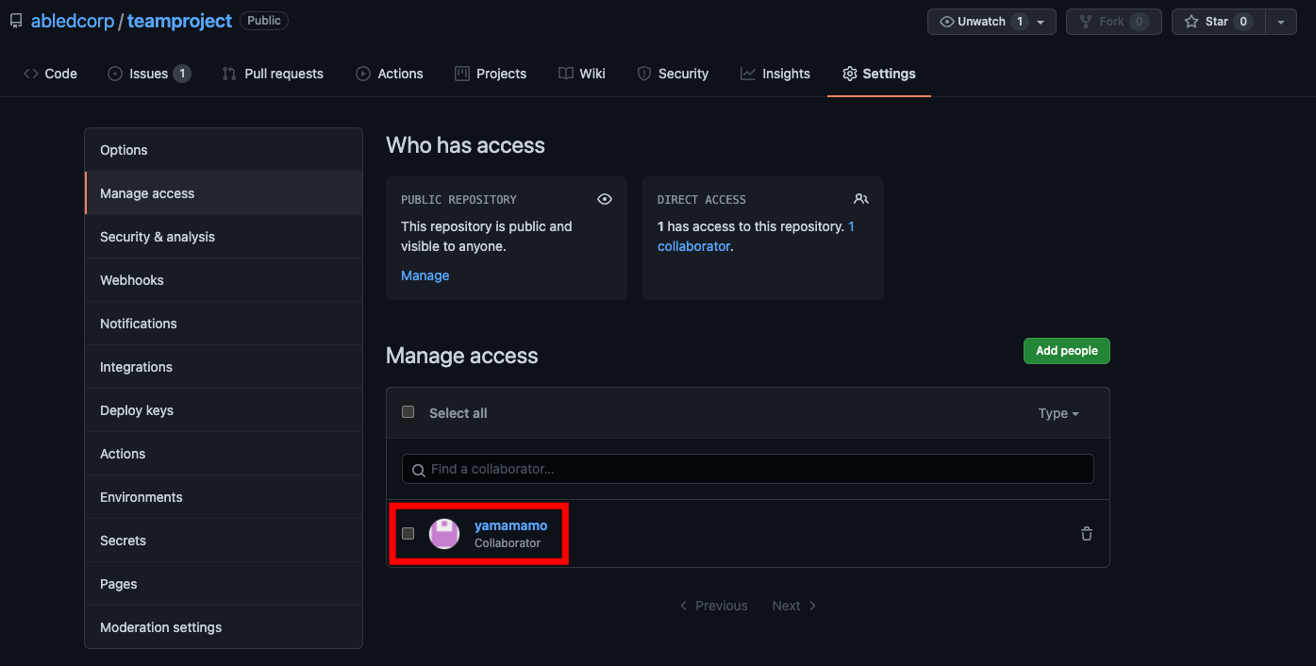
Task: Open the 1 collaborator link
Action: click(694, 245)
